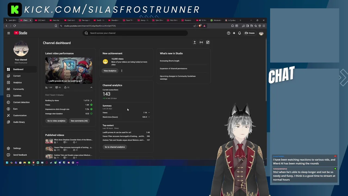The width and height of the screenshot is (348, 196).
Task: Switch to the 'Moderator' browser tab
Action: point(216,20)
